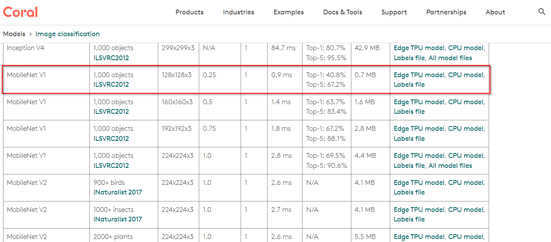The image size is (551, 242).
Task: Open ILSVRC2012 link in Inception V4 row
Action: [x=111, y=58]
